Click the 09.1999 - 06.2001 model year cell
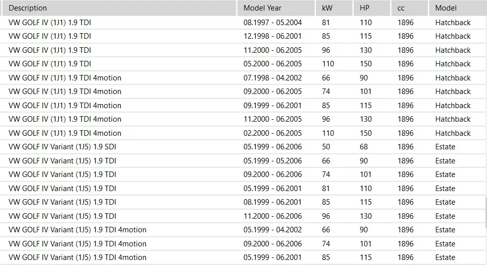The image size is (487, 265). [272, 106]
